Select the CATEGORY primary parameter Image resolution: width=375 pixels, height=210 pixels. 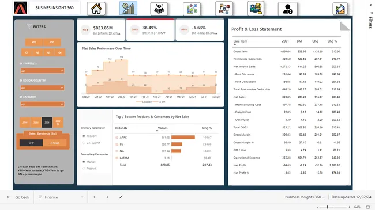[84, 143]
